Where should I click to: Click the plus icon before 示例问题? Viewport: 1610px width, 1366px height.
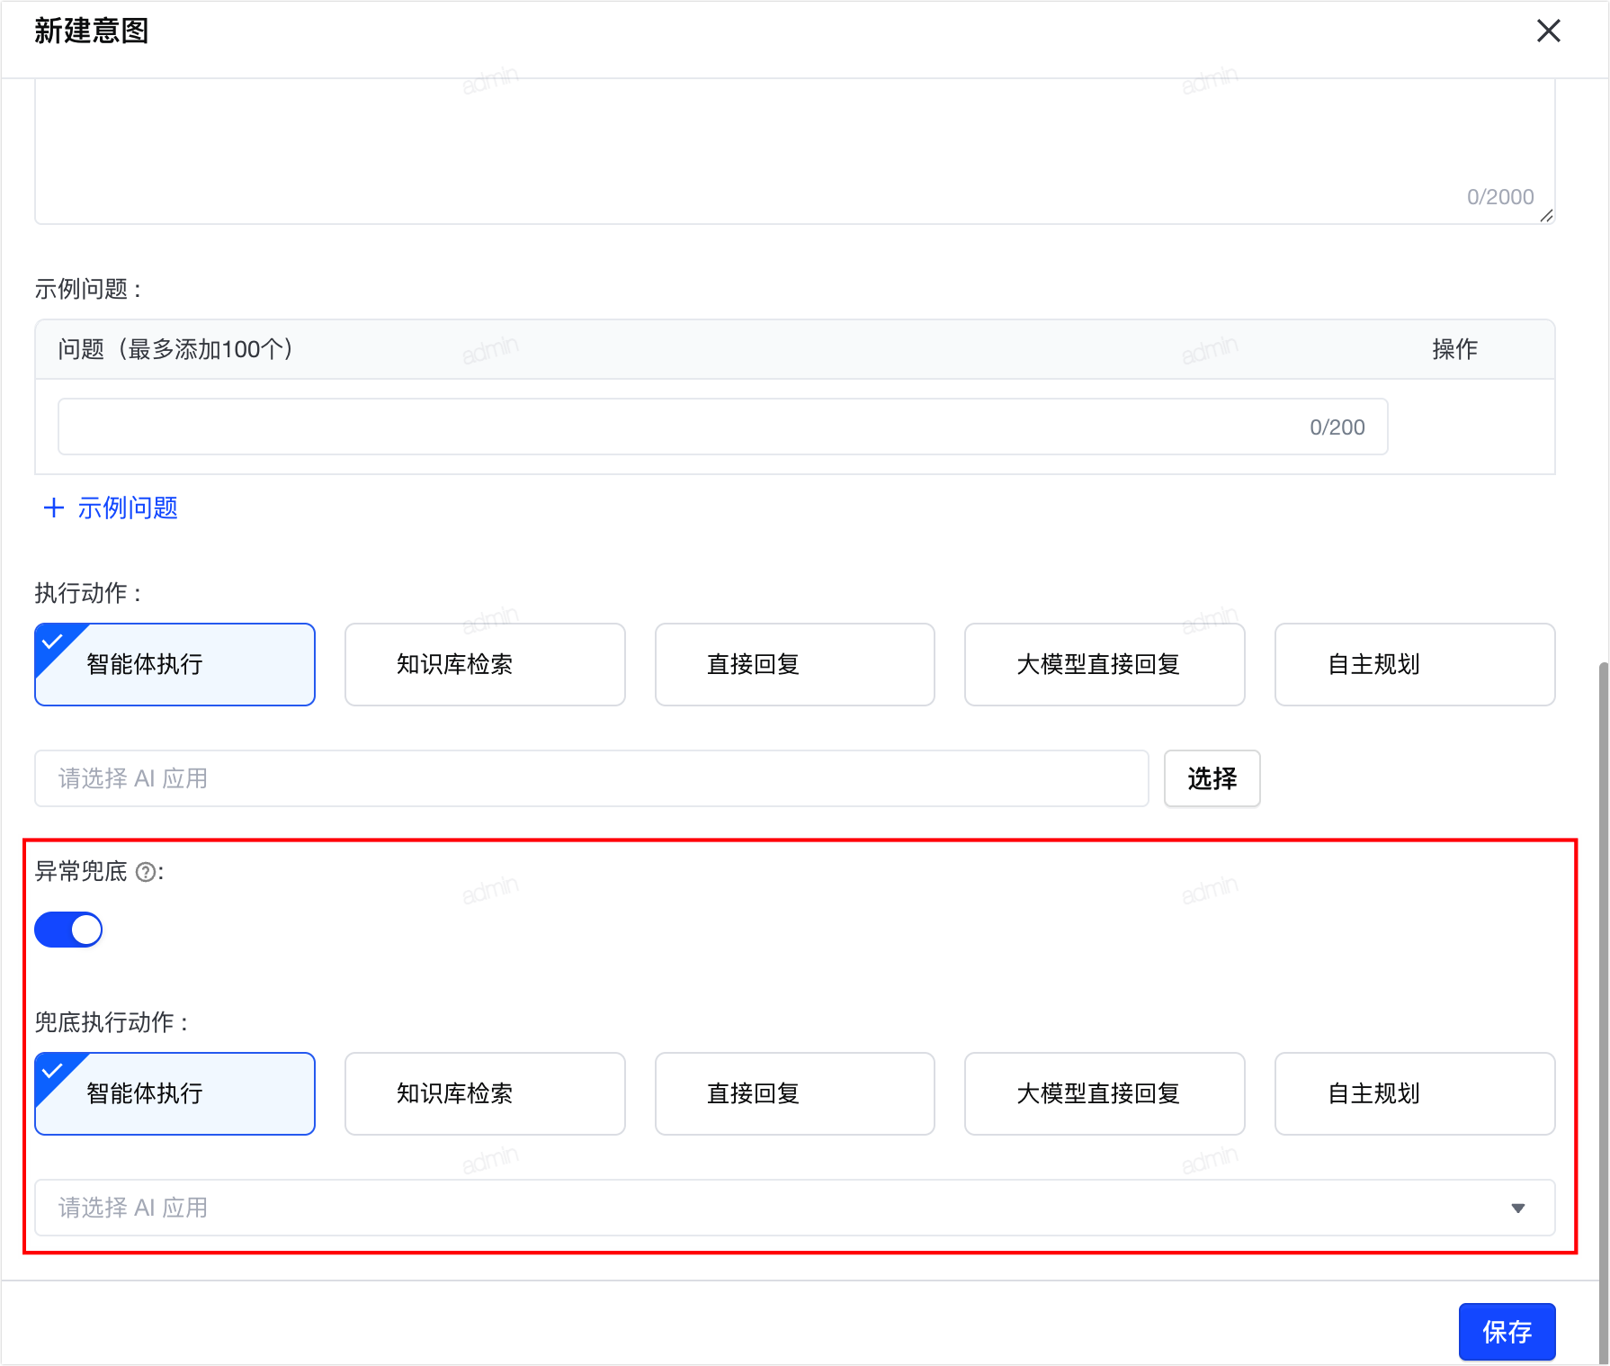pyautogui.click(x=54, y=508)
